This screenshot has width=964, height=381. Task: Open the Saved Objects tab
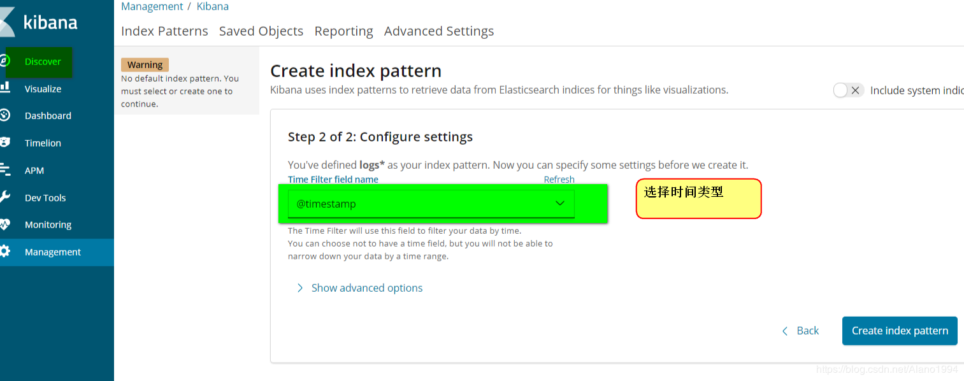coord(261,31)
